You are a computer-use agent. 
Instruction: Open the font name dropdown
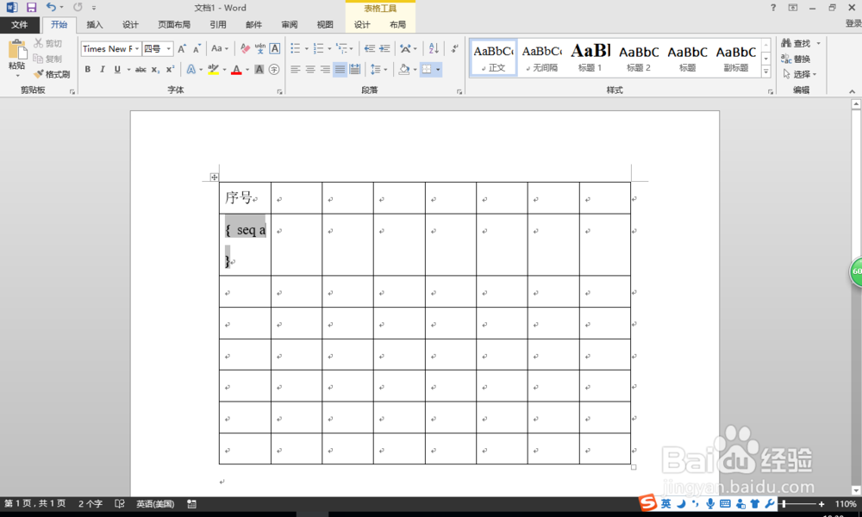coord(136,48)
